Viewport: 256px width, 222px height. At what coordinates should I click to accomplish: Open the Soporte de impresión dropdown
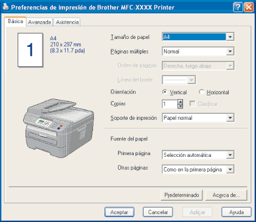(x=198, y=118)
